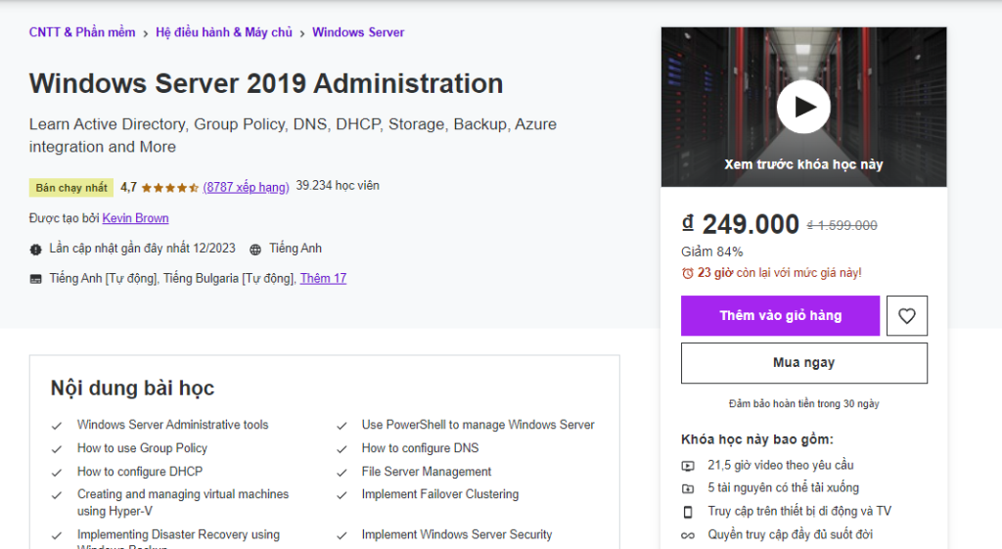Click the mobile device access icon
Image resolution: width=1002 pixels, height=549 pixels.
pyautogui.click(x=688, y=512)
